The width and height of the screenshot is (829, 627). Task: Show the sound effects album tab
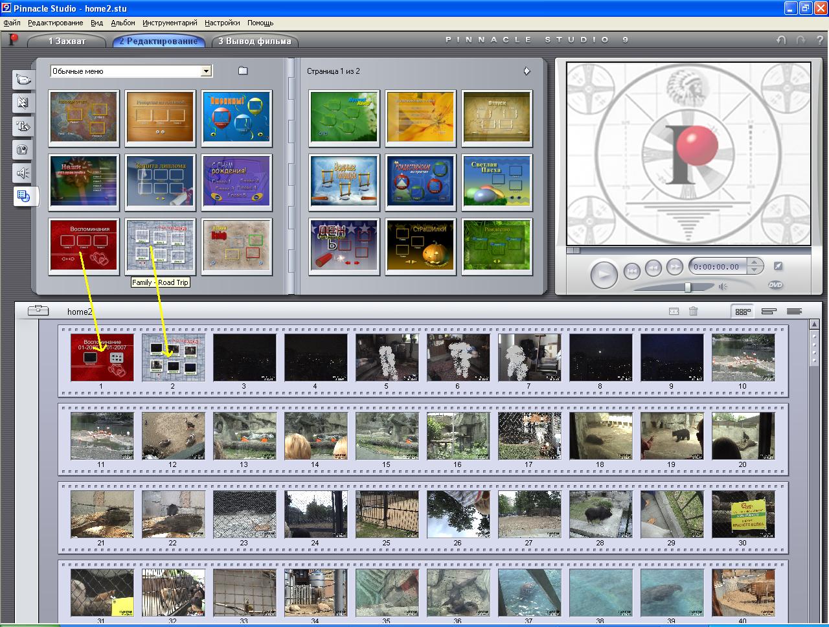(23, 173)
